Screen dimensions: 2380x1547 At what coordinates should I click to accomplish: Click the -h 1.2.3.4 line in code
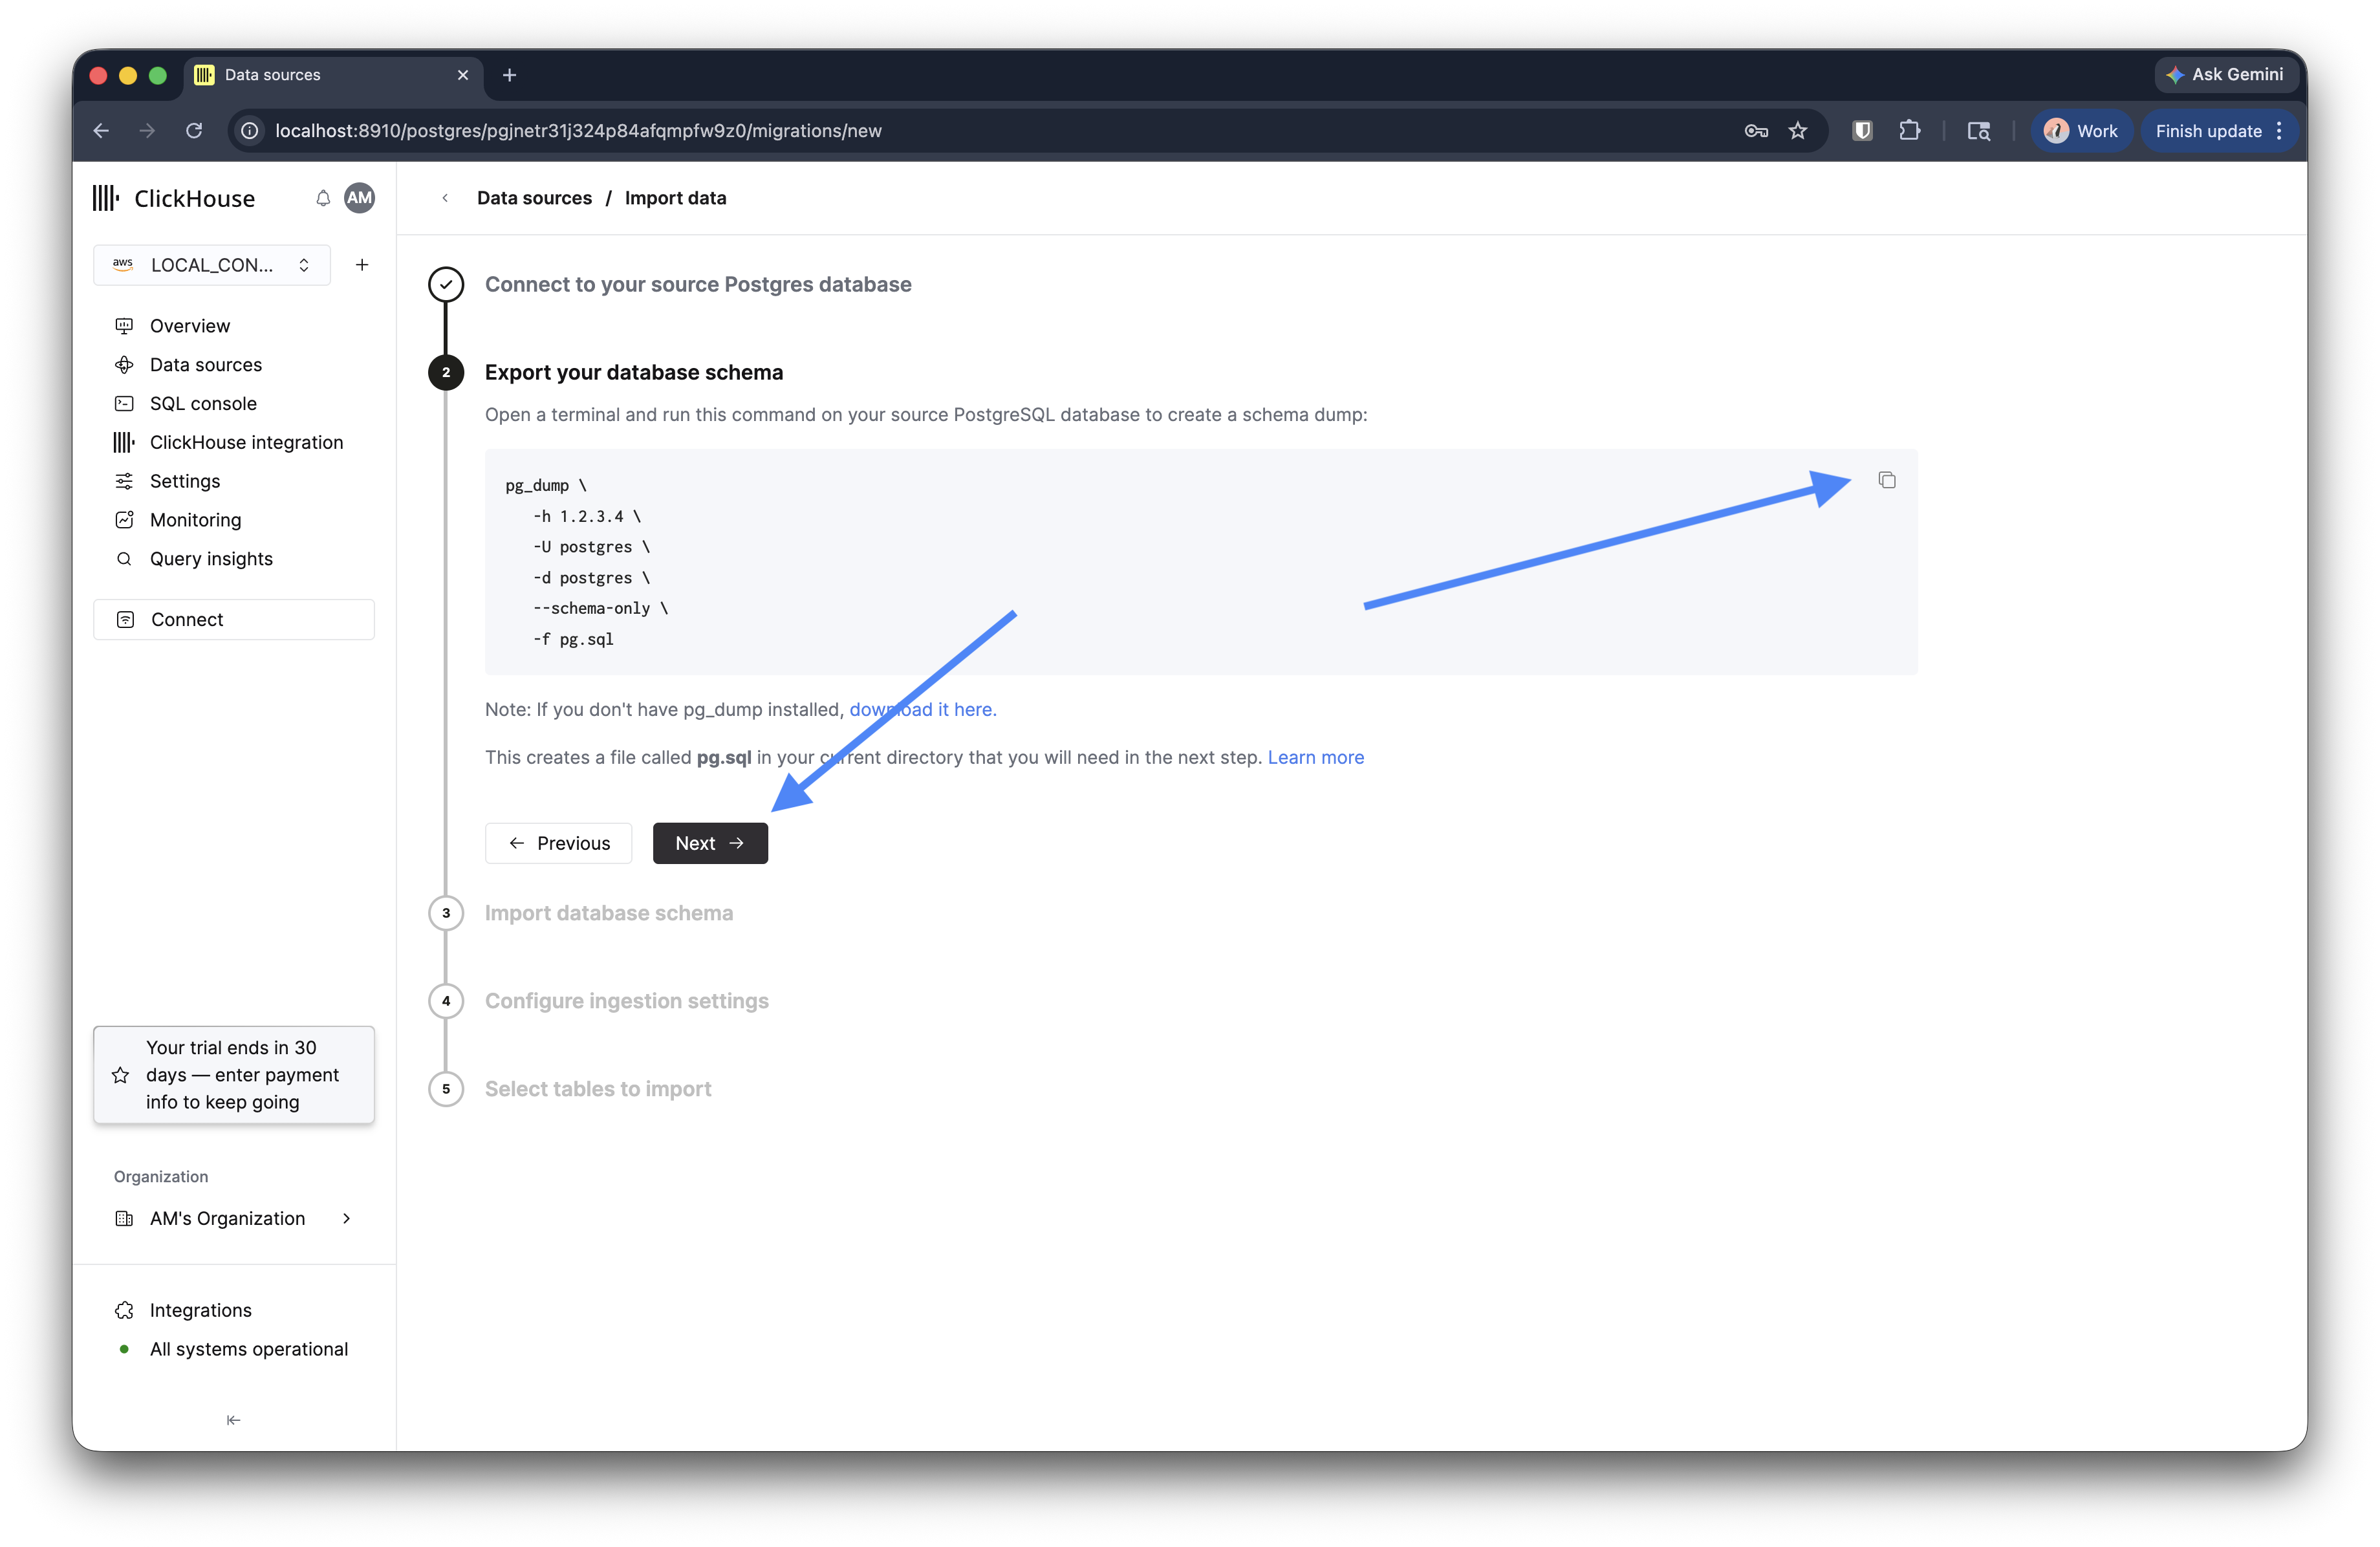[x=586, y=516]
